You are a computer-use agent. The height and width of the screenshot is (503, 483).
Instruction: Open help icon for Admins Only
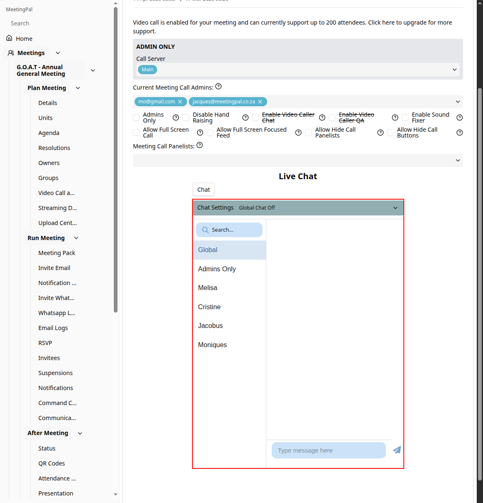(176, 118)
